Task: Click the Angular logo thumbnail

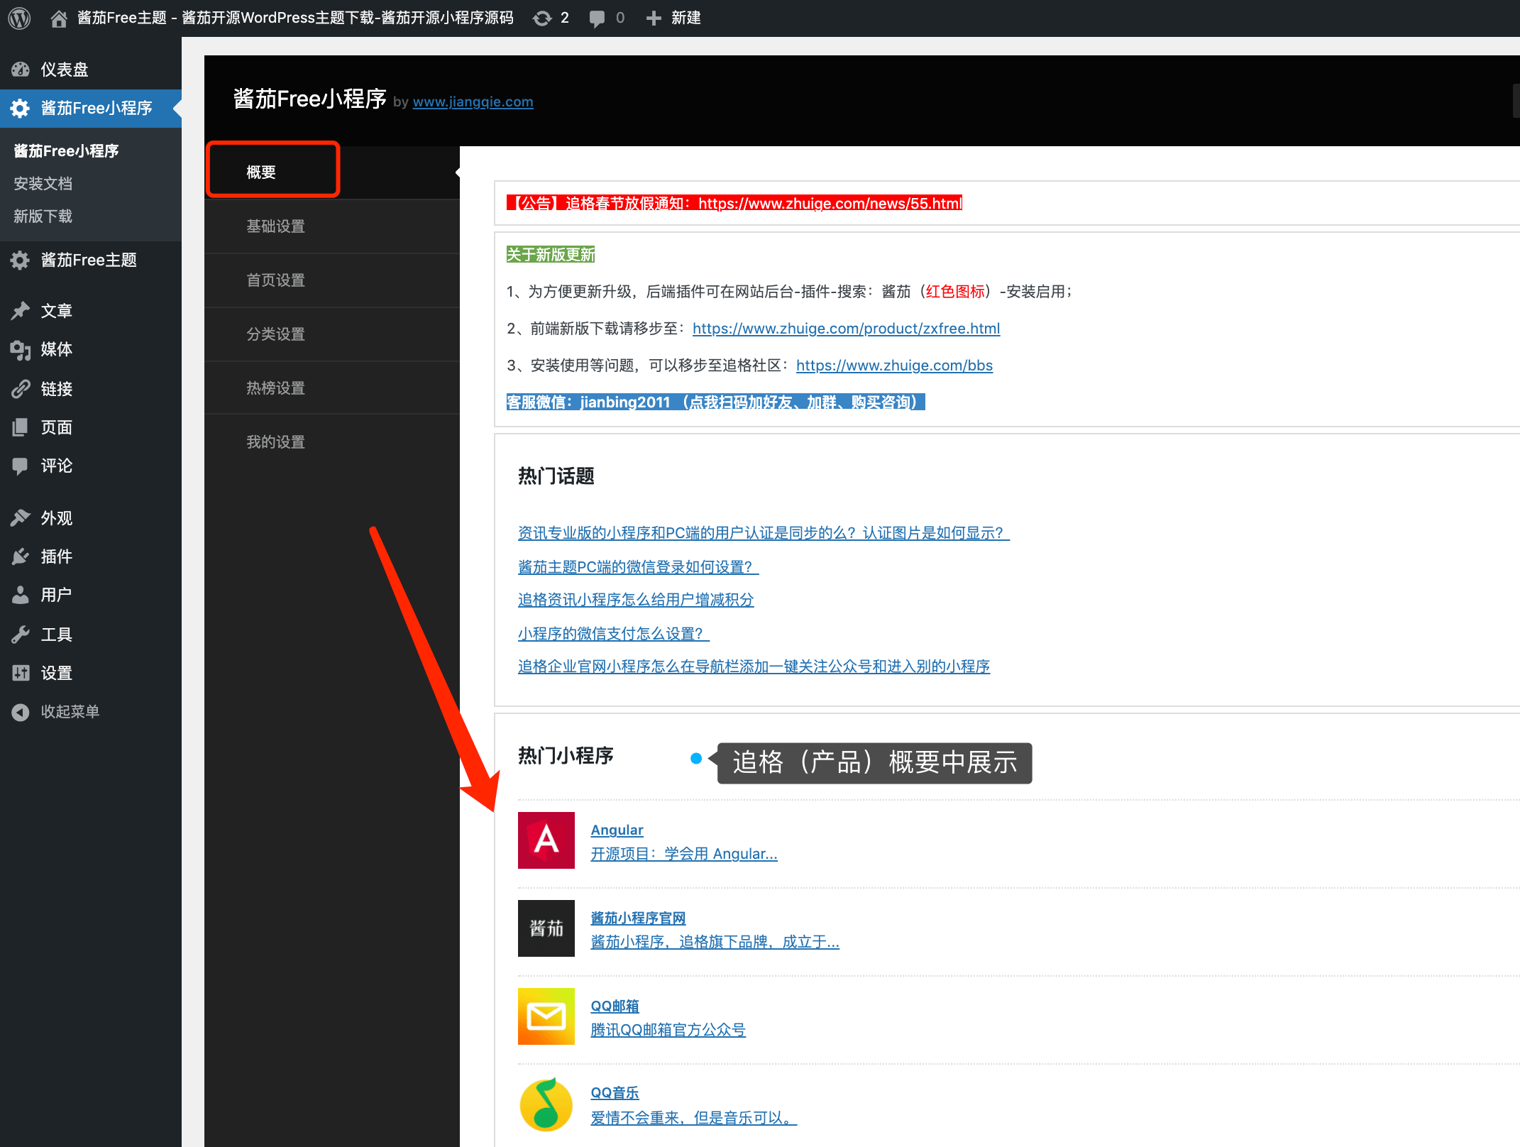Action: click(546, 840)
